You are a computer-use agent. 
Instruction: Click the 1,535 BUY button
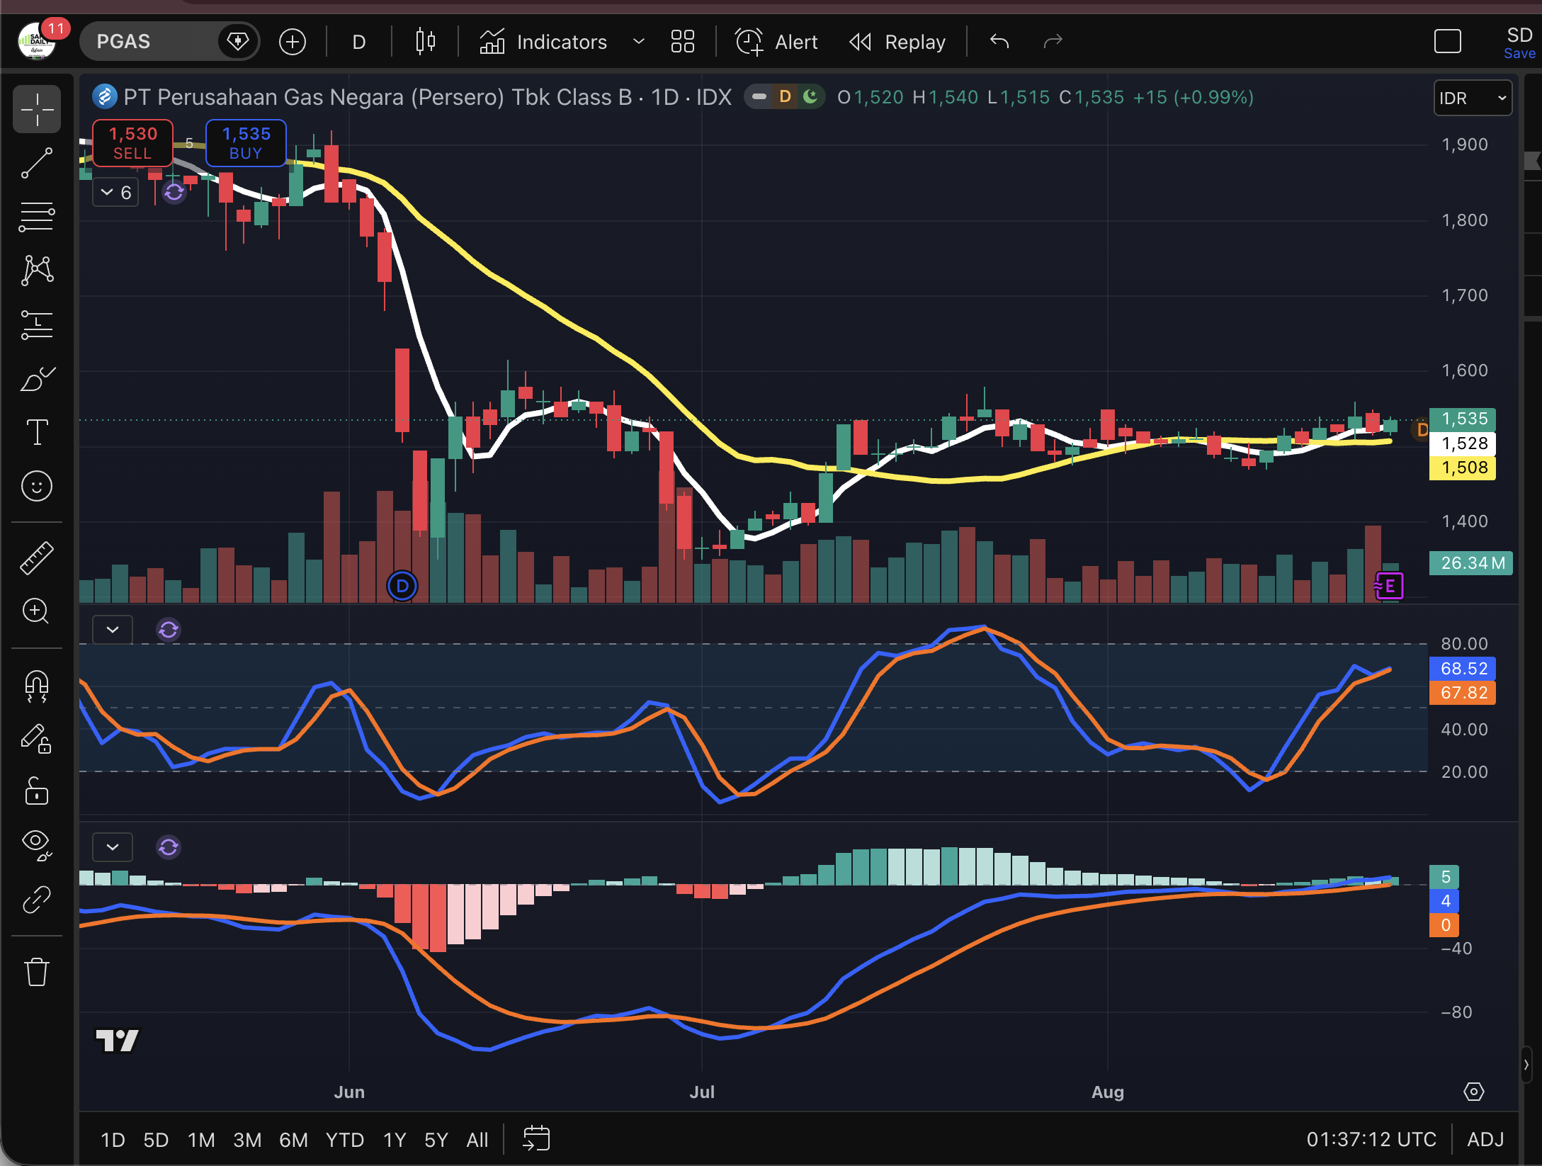(246, 143)
